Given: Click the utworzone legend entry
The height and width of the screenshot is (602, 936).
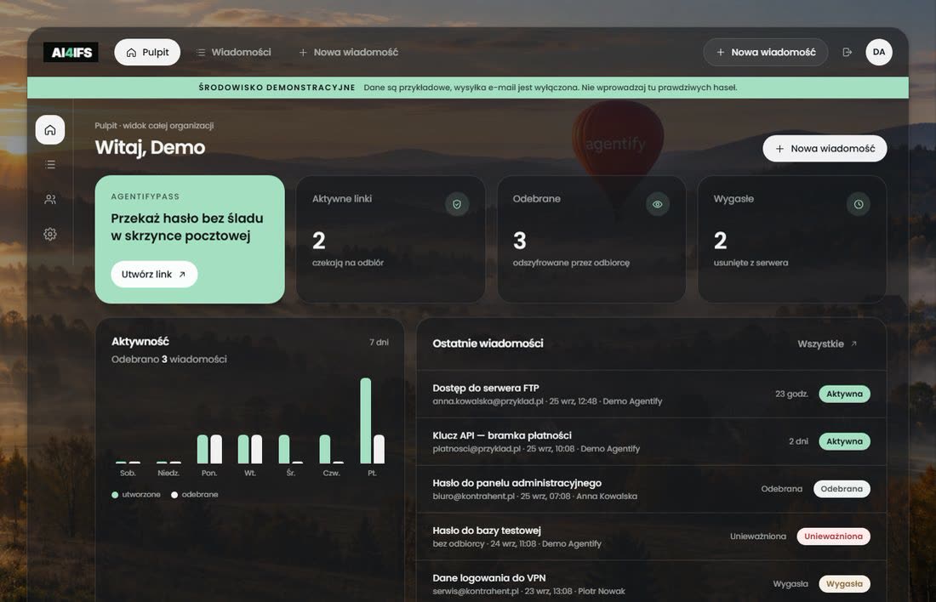Looking at the screenshot, I should (136, 495).
